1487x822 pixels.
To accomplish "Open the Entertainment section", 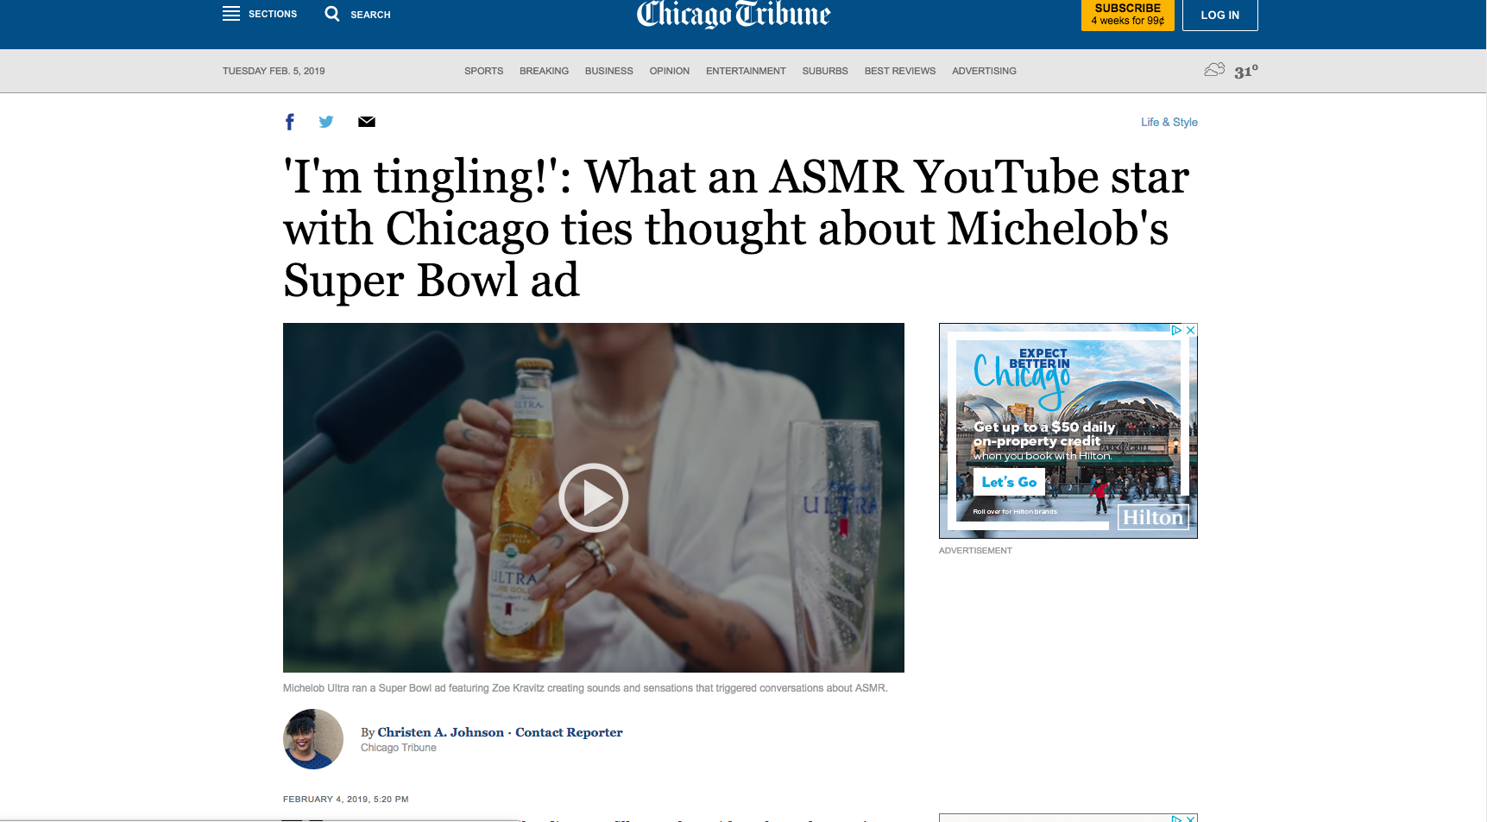I will pos(746,71).
